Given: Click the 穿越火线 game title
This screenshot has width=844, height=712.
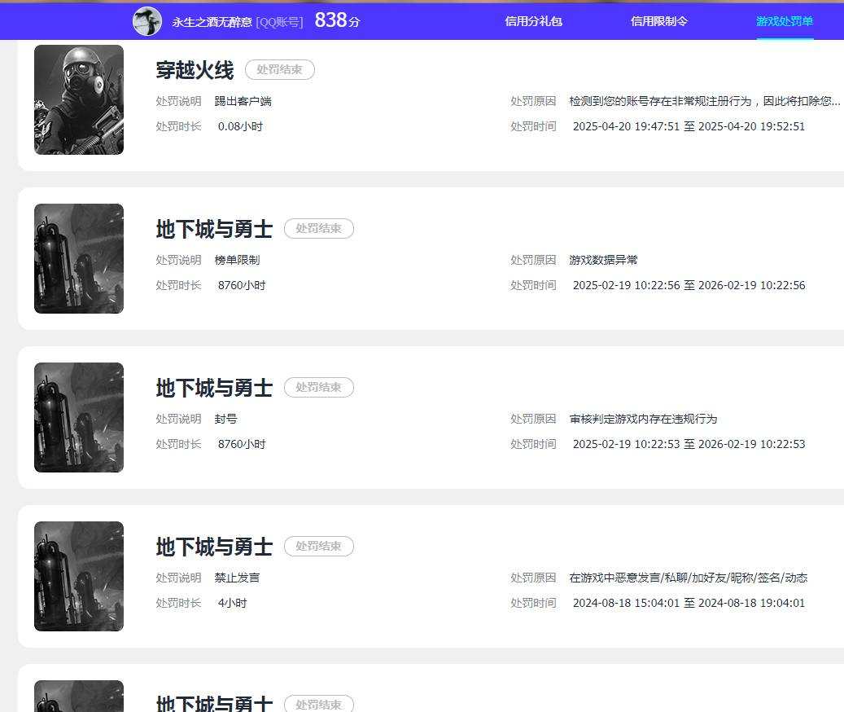Looking at the screenshot, I should tap(195, 70).
